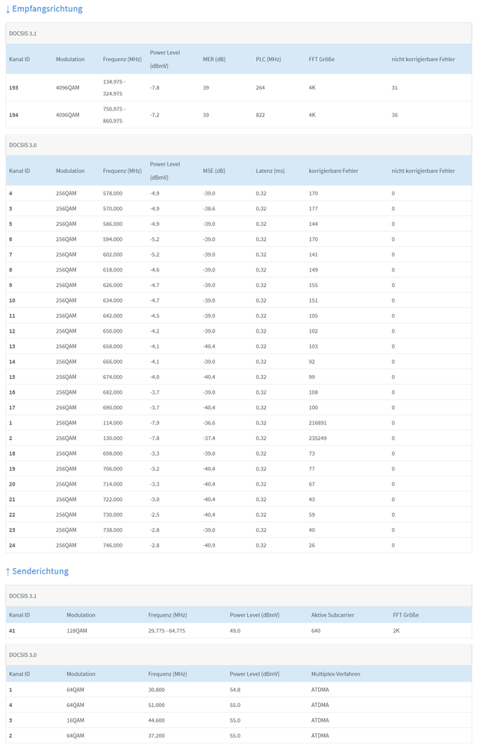Click power level -4.6 cell
The image size is (477, 745).
[x=155, y=270]
